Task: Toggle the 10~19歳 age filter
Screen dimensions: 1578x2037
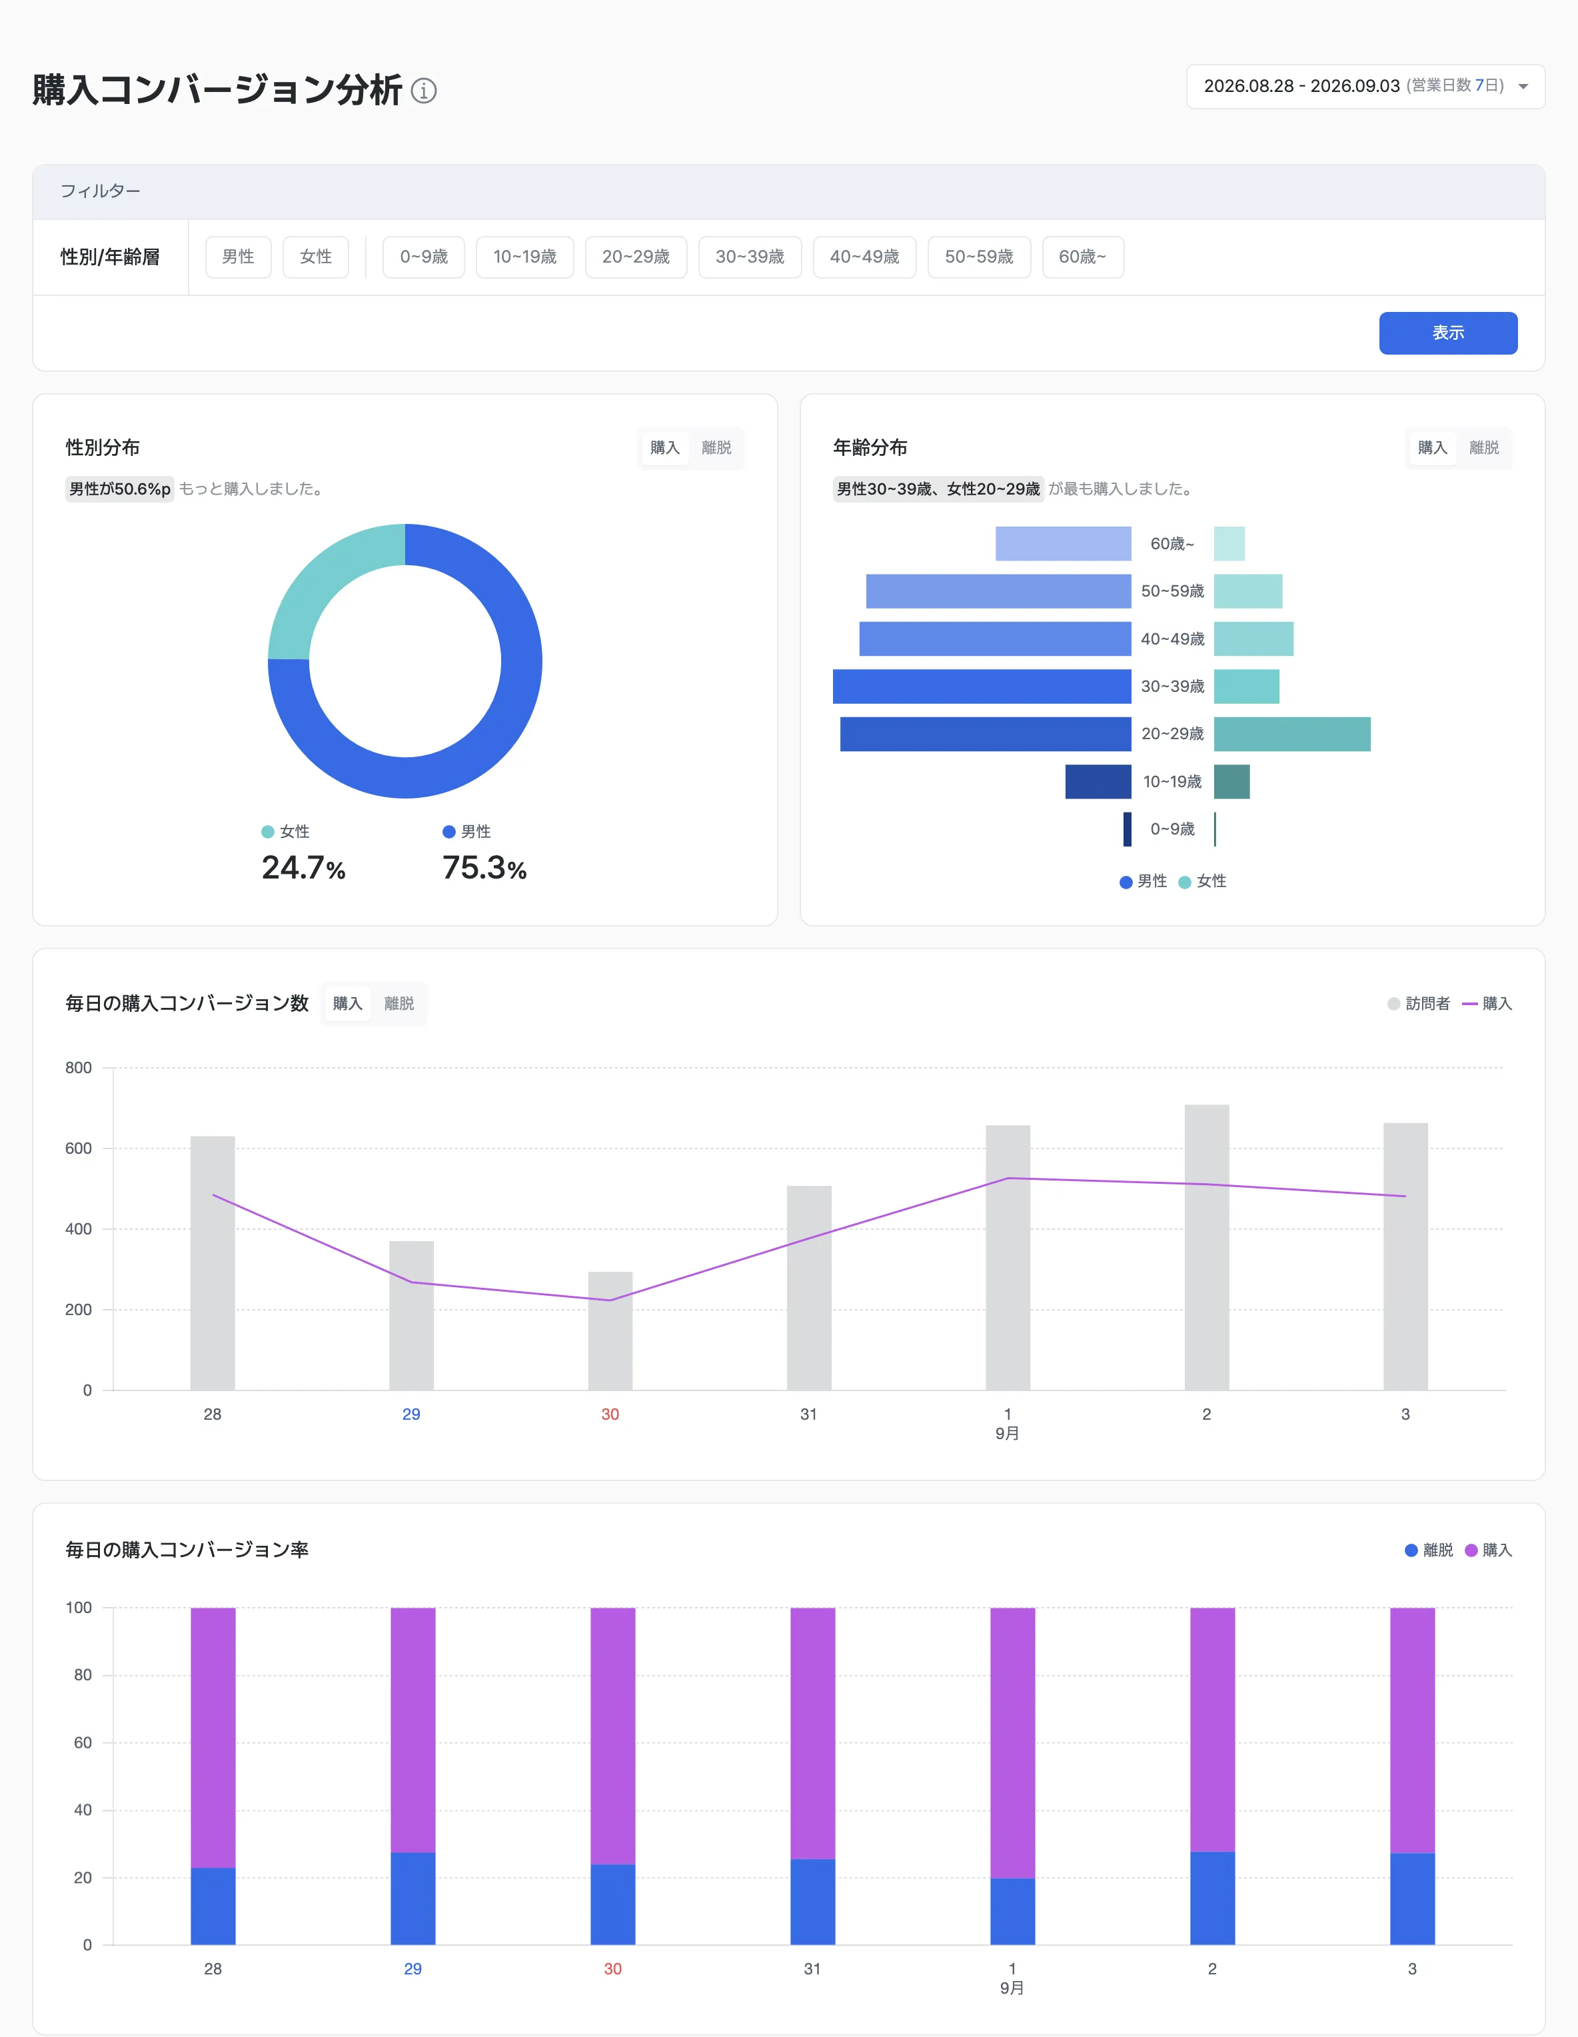Action: pos(525,257)
